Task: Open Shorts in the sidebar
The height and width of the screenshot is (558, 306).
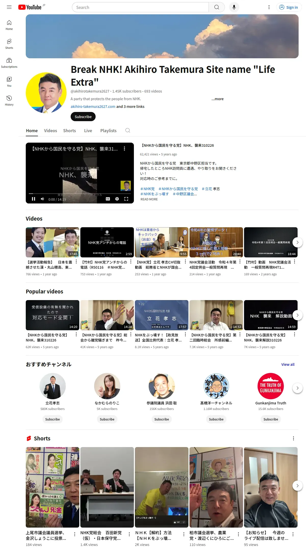Action: pyautogui.click(x=9, y=44)
